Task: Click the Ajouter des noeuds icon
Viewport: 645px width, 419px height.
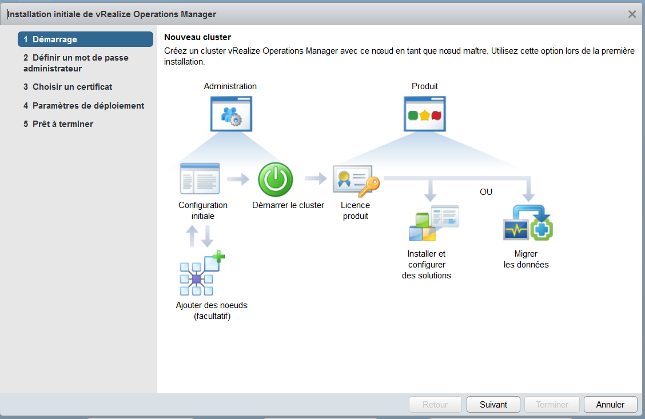Action: click(202, 273)
